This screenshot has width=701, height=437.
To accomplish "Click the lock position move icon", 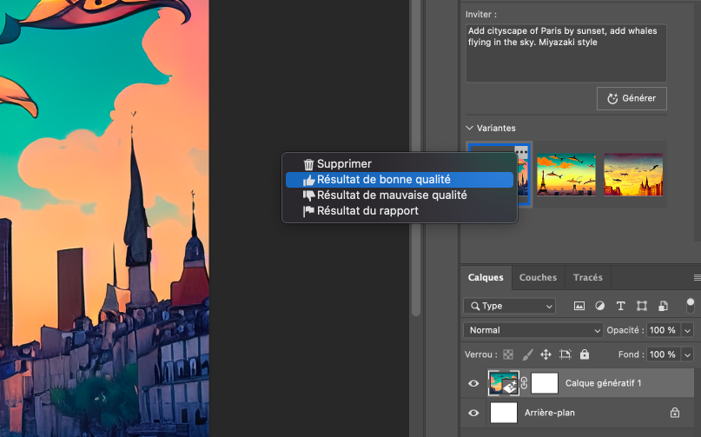I will tap(546, 354).
